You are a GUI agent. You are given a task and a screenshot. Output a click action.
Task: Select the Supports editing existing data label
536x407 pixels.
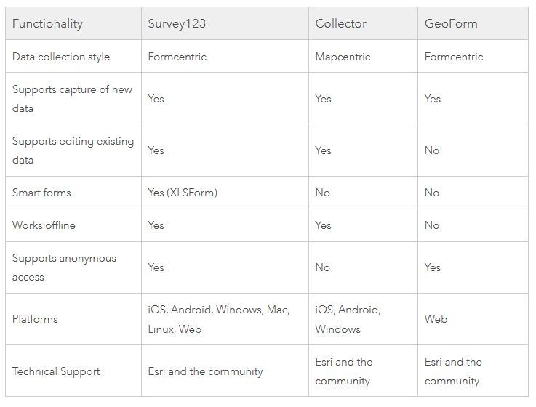pos(73,150)
